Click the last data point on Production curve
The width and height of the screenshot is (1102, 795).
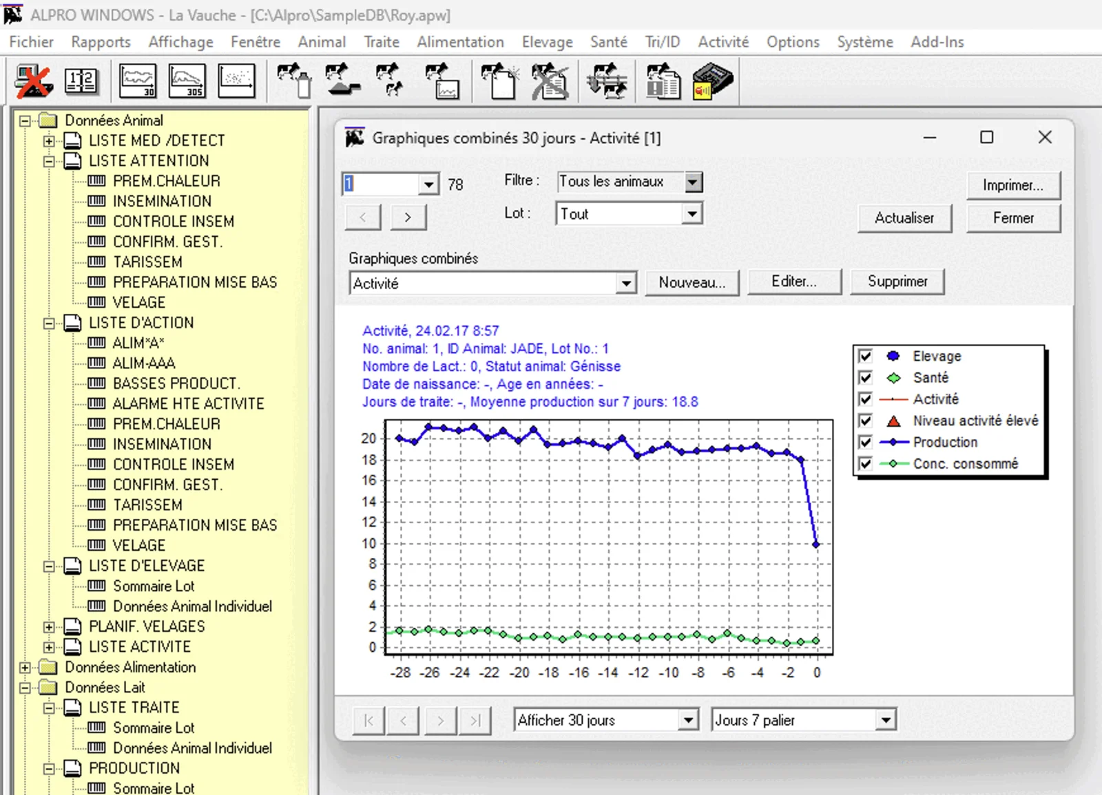[816, 544]
